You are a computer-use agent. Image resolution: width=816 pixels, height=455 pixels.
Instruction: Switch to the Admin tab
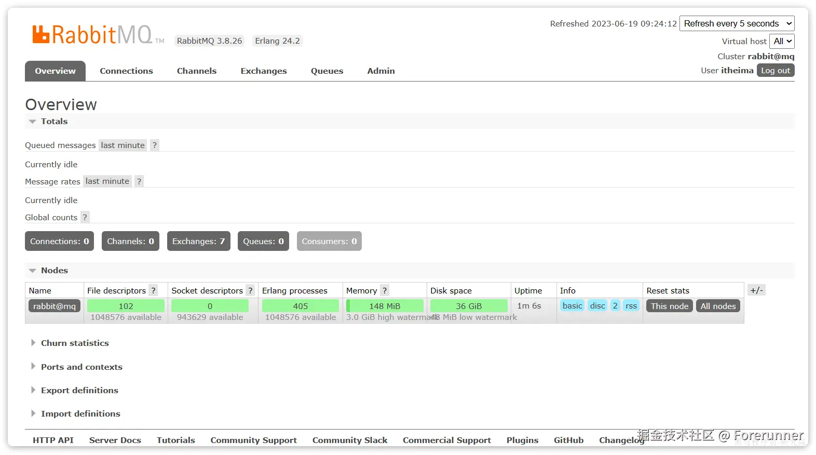tap(381, 71)
